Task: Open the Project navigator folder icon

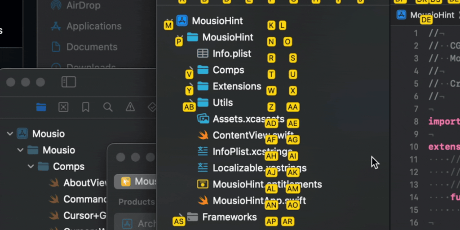Action: click(x=41, y=107)
